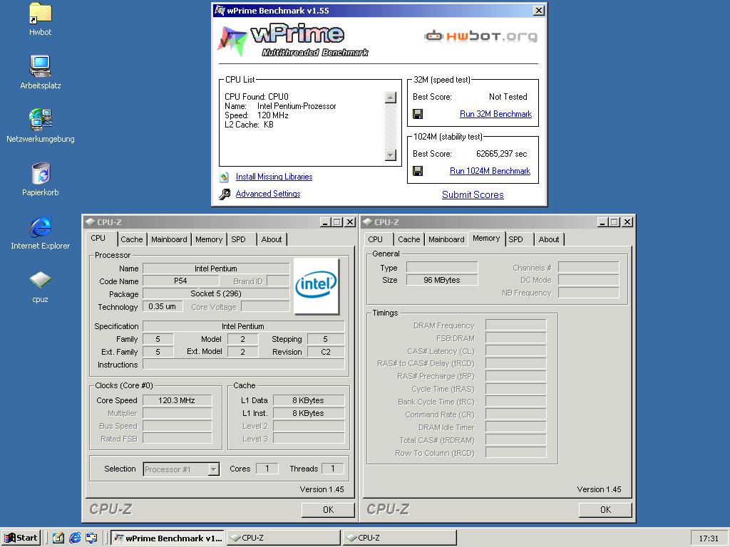Click the save icon in 1024M stability test
The width and height of the screenshot is (730, 547).
(x=418, y=171)
